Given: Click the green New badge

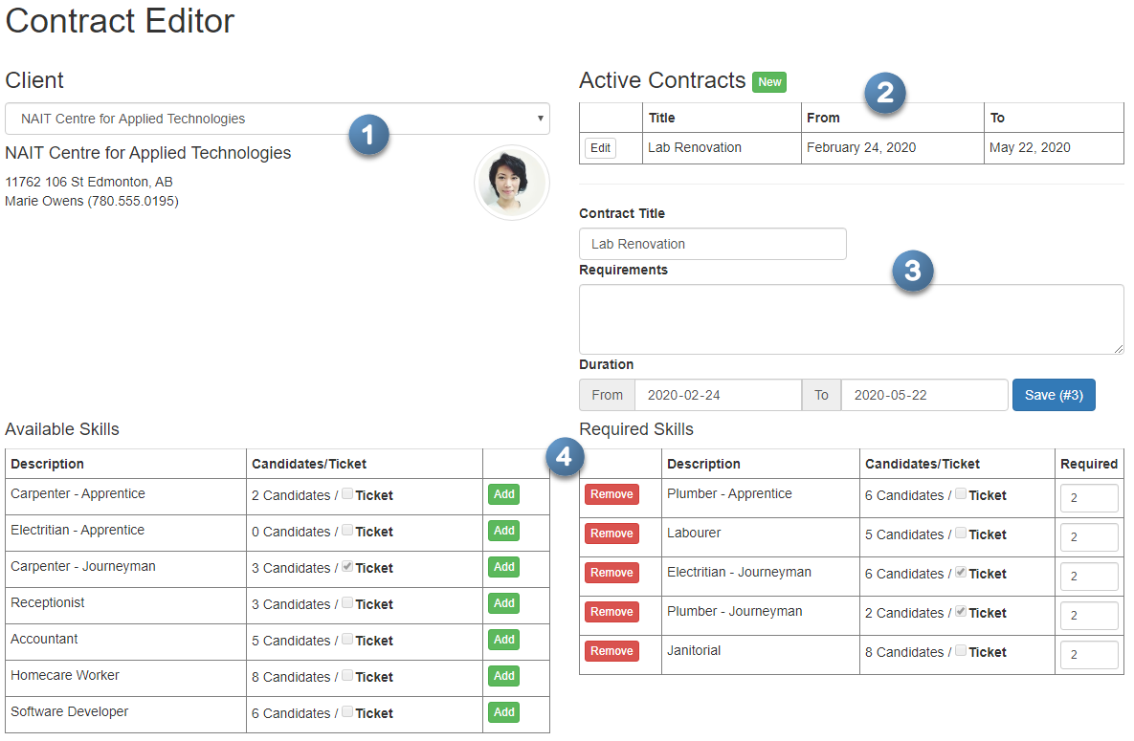Looking at the screenshot, I should click(769, 81).
